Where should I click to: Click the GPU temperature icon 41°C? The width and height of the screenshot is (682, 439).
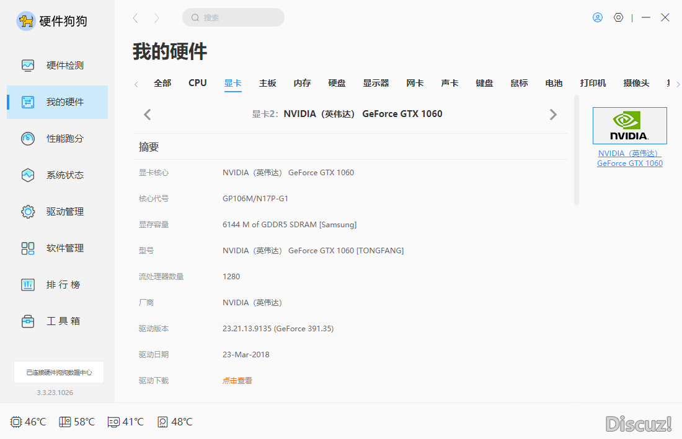(x=113, y=422)
